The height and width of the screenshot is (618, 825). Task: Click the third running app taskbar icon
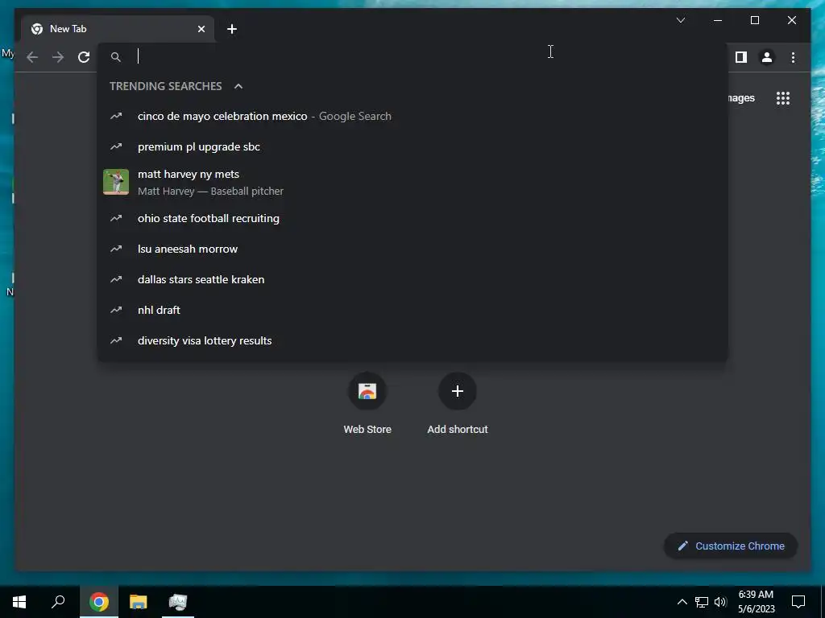point(178,602)
